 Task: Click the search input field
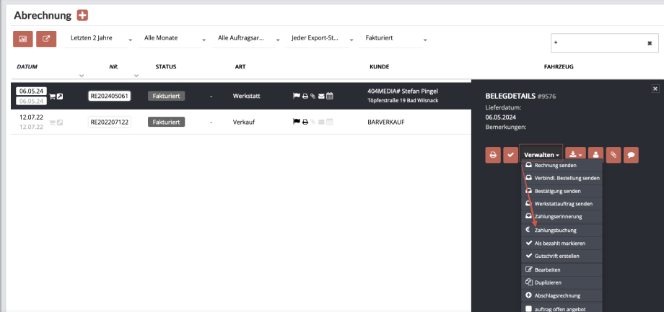pos(596,43)
